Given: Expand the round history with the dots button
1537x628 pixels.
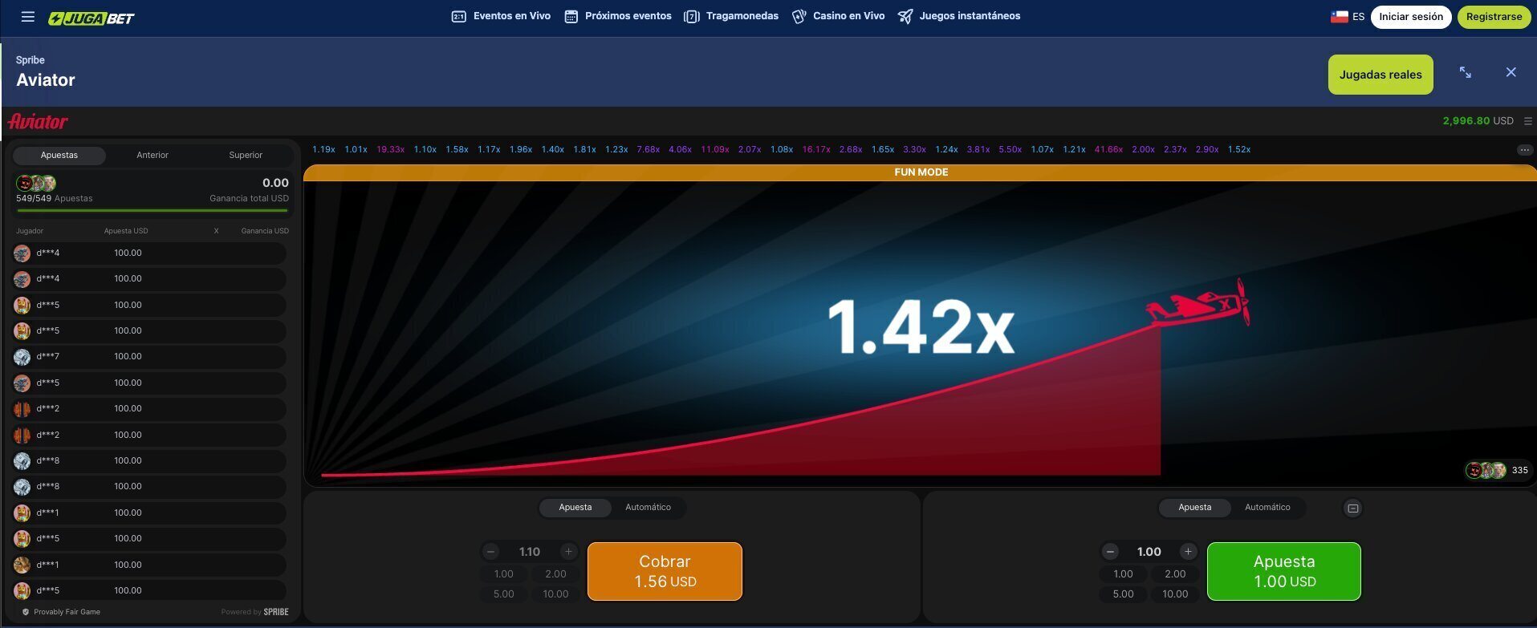Looking at the screenshot, I should pyautogui.click(x=1524, y=150).
